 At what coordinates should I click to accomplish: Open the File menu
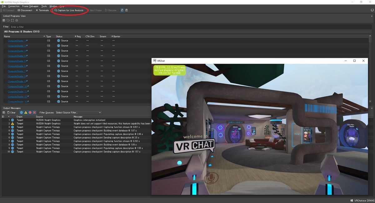coord(4,6)
